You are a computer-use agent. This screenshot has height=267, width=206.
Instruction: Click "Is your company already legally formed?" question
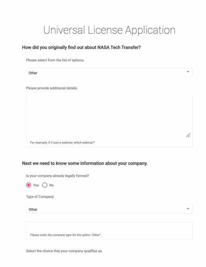[57, 176]
